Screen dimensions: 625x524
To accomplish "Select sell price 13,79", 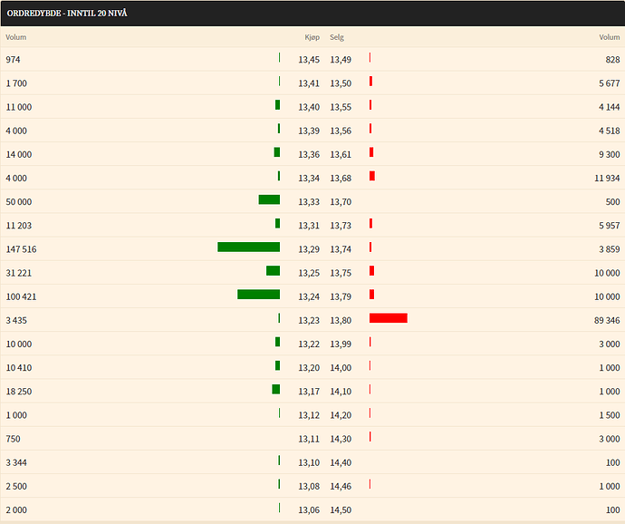I will click(341, 297).
